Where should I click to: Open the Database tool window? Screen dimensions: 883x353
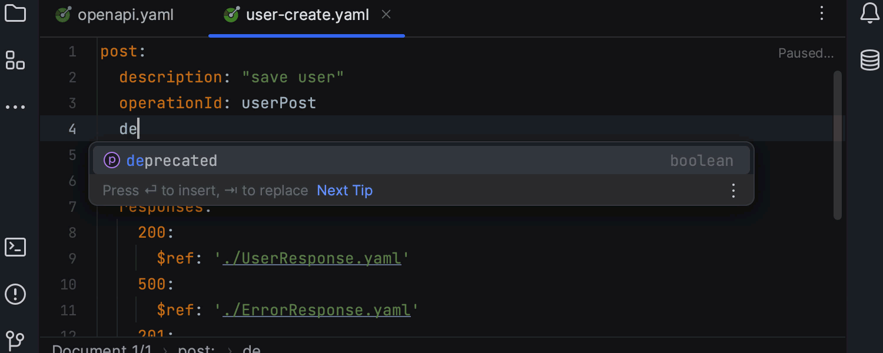(869, 59)
